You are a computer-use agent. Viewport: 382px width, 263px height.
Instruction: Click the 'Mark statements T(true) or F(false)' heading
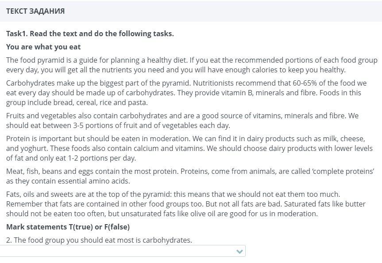(68, 227)
